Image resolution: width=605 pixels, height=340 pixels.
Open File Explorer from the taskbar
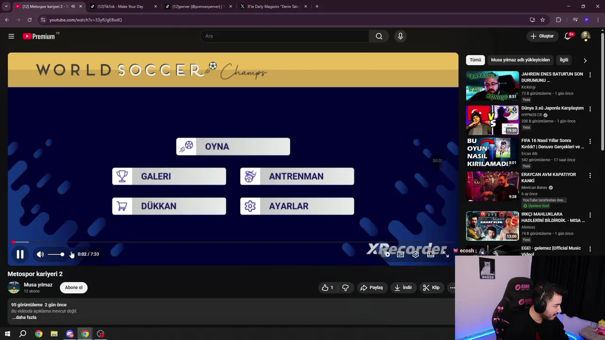click(54, 334)
